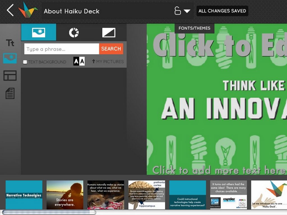Open the Narrative Technologies slide thumbnail
The image size is (287, 215).
pos(24,195)
